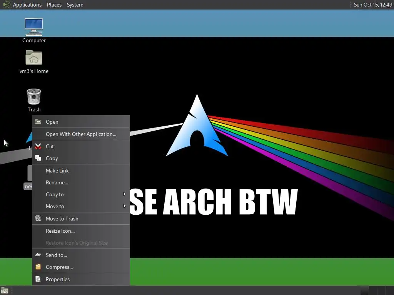The image size is (394, 295).
Task: Click the Move to Trash bin icon
Action: click(x=38, y=219)
